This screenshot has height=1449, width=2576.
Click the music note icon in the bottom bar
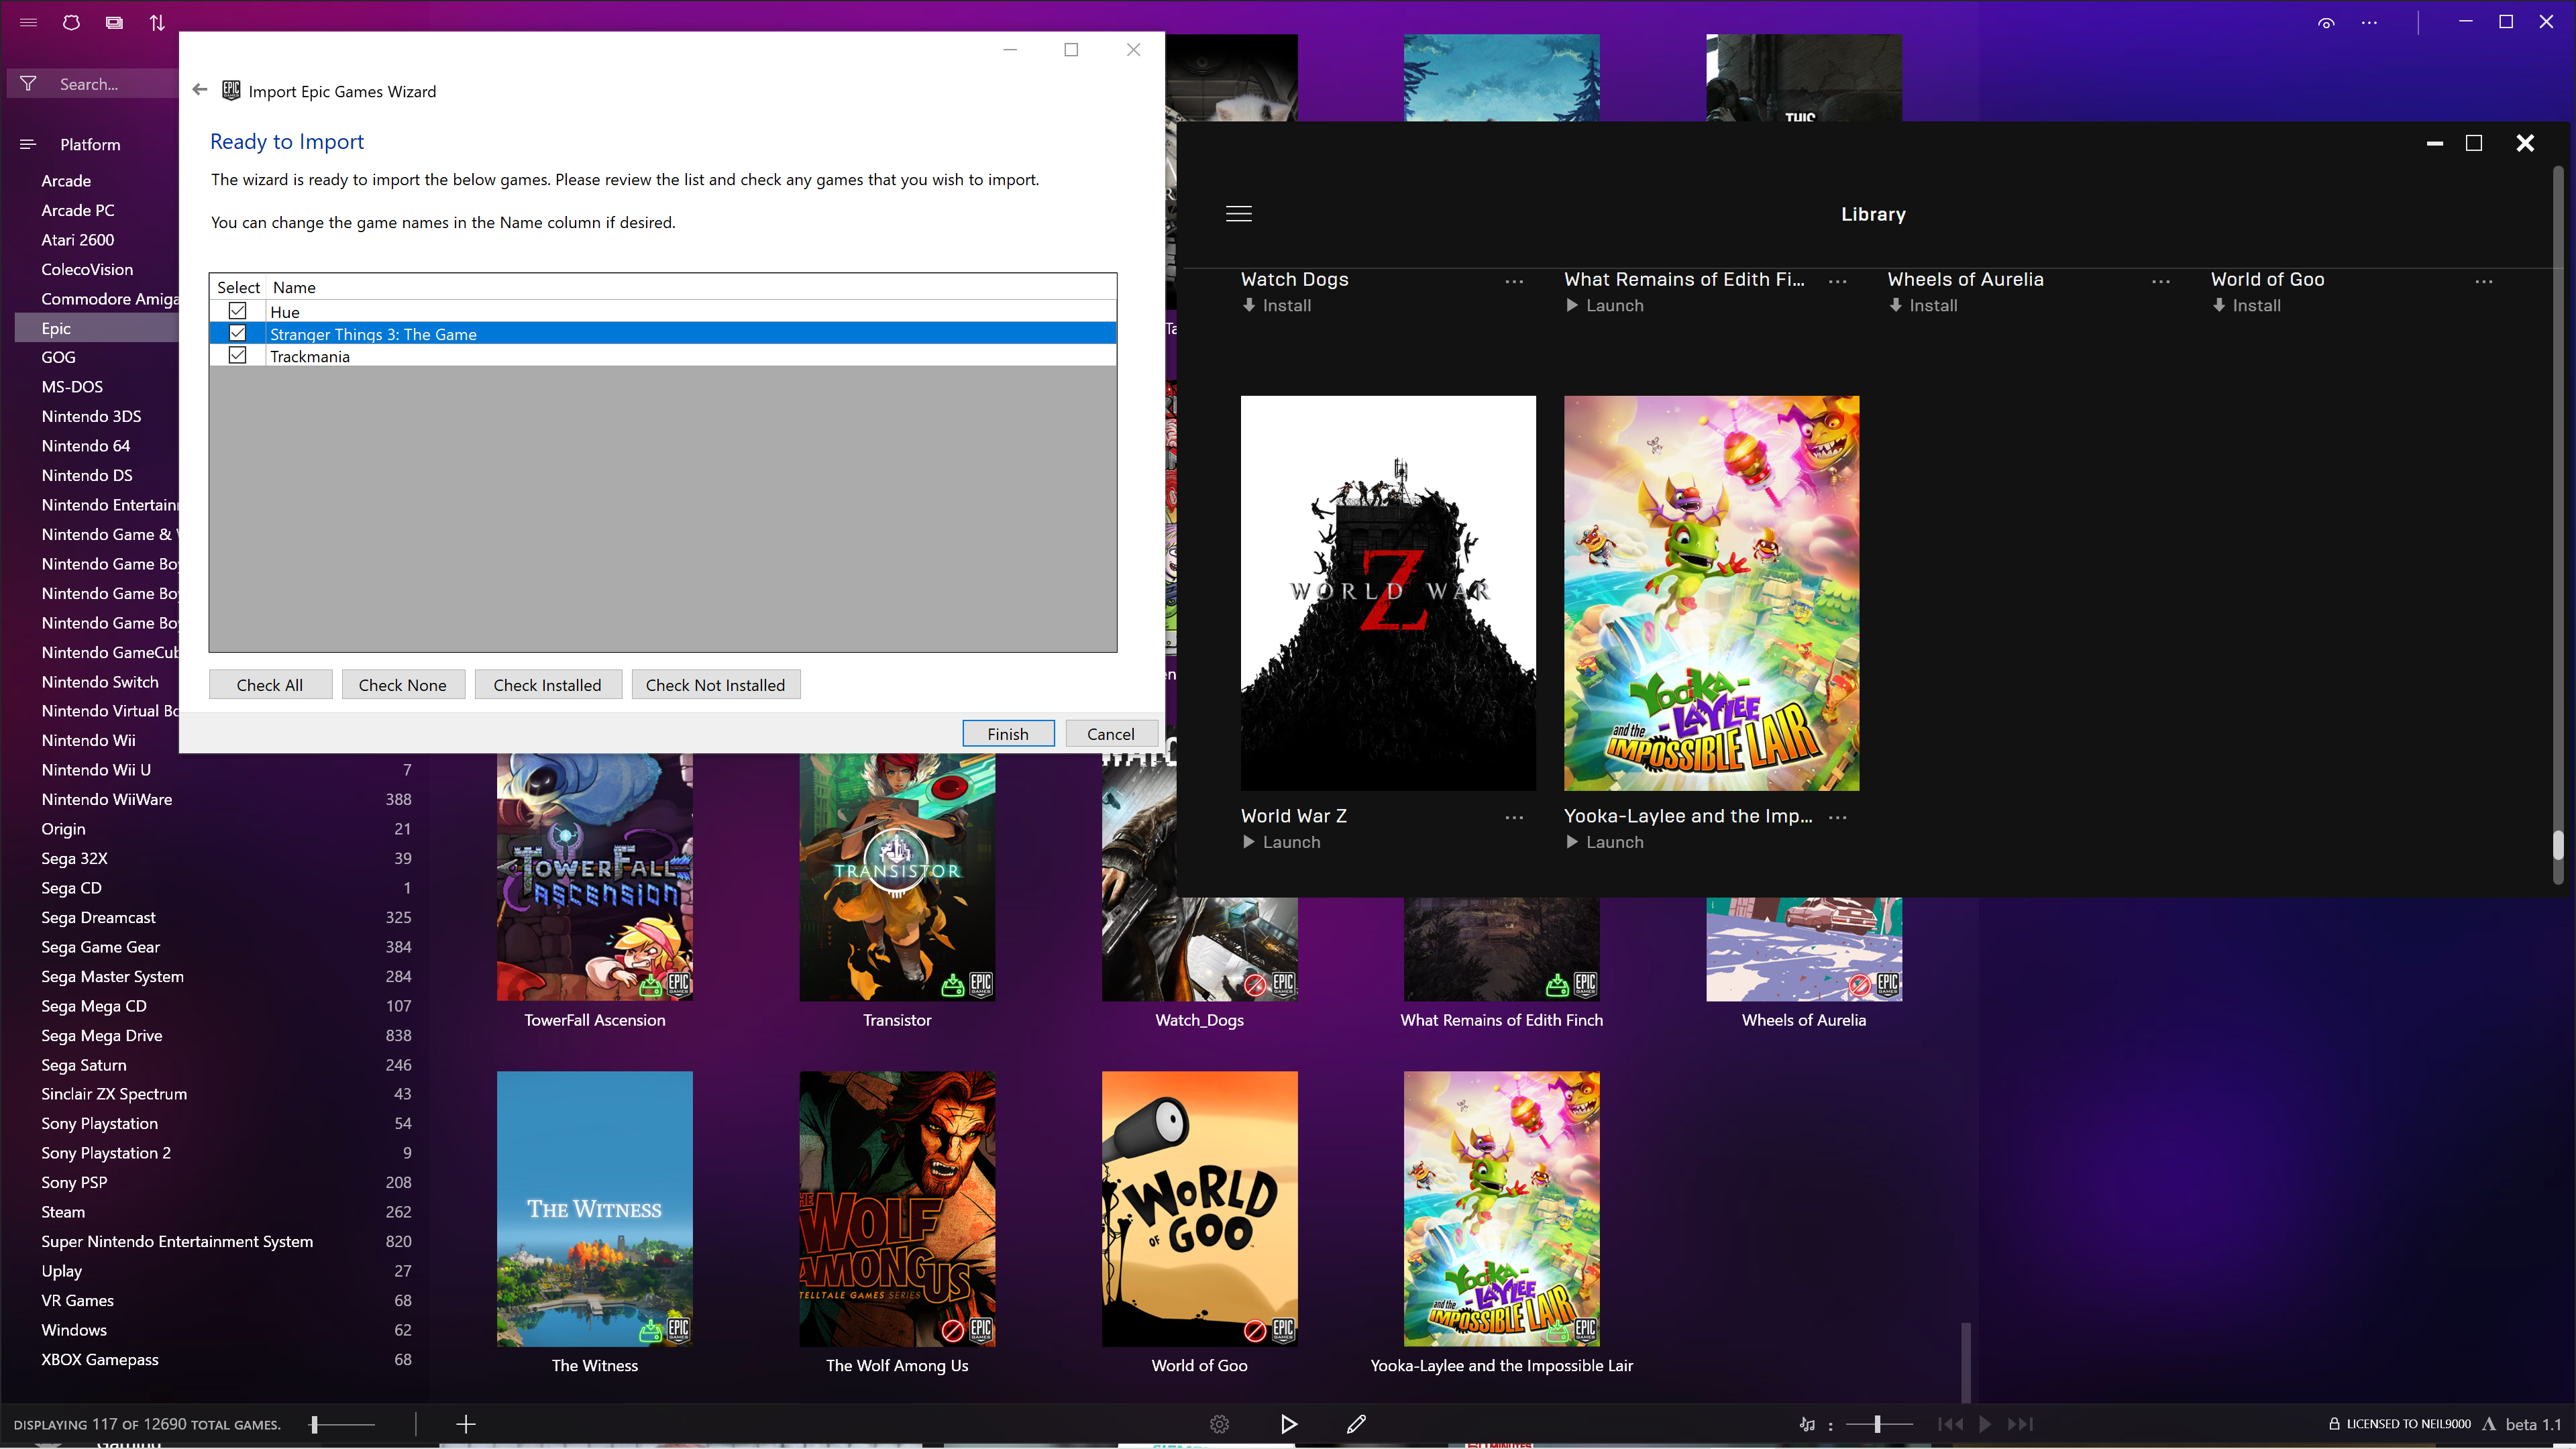1807,1424
